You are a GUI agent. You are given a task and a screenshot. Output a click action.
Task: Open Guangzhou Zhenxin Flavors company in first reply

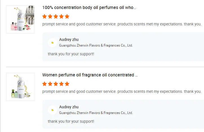[x=96, y=45]
